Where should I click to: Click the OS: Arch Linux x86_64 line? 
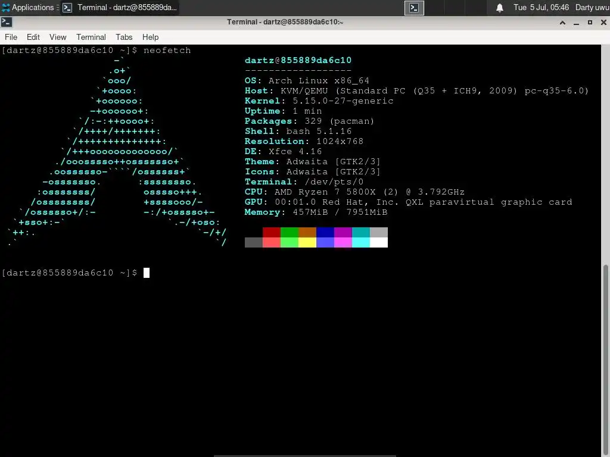[x=307, y=80]
